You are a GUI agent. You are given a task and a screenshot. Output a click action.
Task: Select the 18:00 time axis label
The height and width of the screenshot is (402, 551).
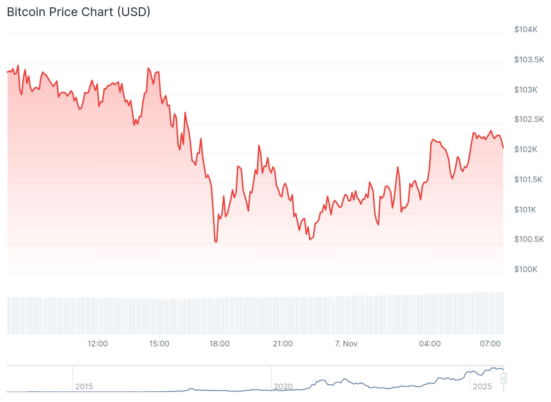click(x=220, y=344)
